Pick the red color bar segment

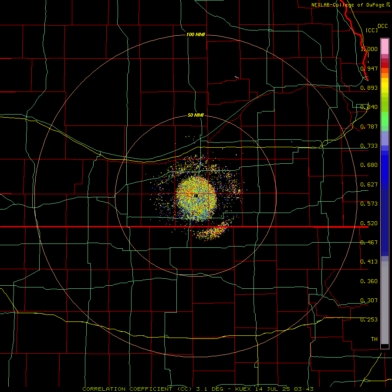pyautogui.click(x=385, y=65)
